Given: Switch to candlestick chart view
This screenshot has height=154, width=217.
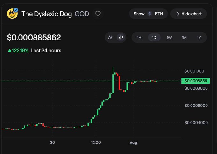Looking at the screenshot, I should pyautogui.click(x=121, y=37).
